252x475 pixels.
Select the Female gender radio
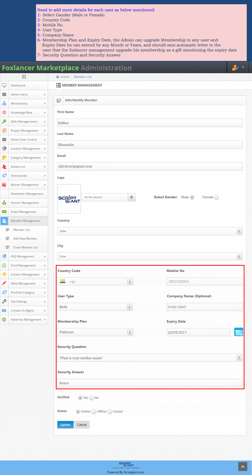pos(216,197)
